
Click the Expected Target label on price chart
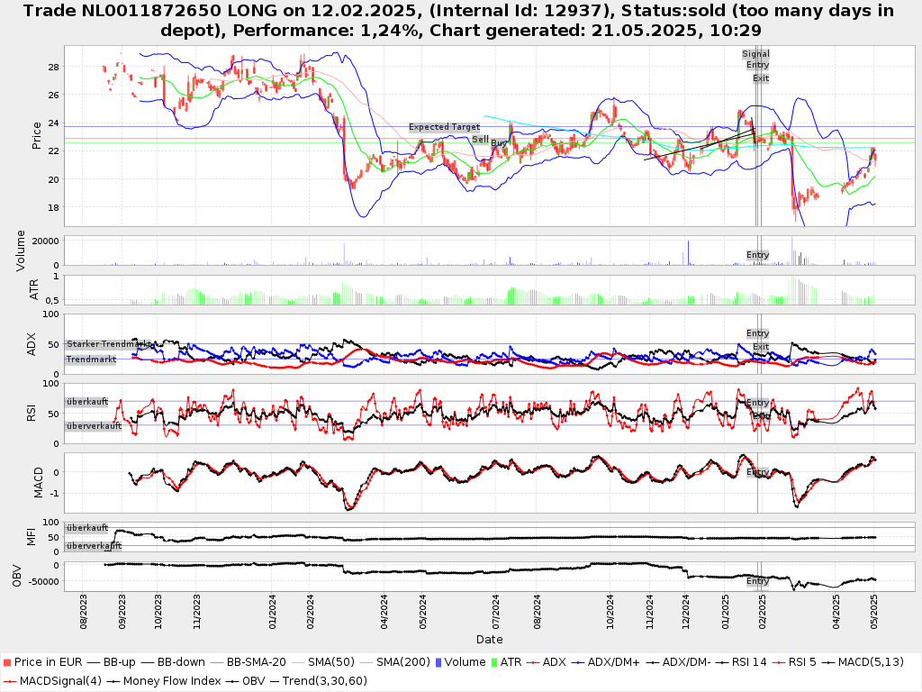[444, 127]
